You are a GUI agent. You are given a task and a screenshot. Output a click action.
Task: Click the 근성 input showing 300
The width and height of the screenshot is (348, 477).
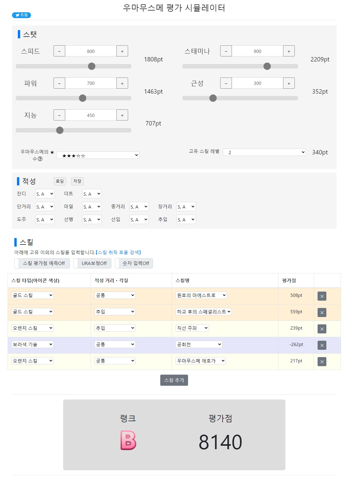[x=257, y=83]
